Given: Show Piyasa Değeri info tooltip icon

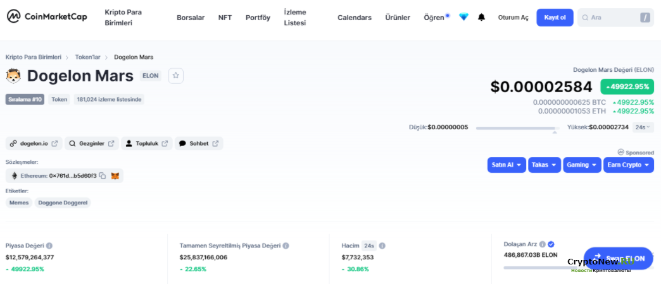Looking at the screenshot, I should click(49, 246).
